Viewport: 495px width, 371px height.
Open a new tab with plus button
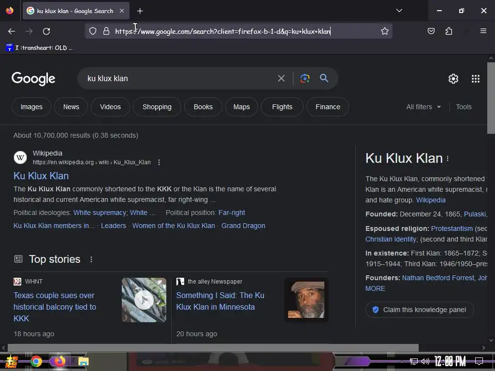[140, 11]
